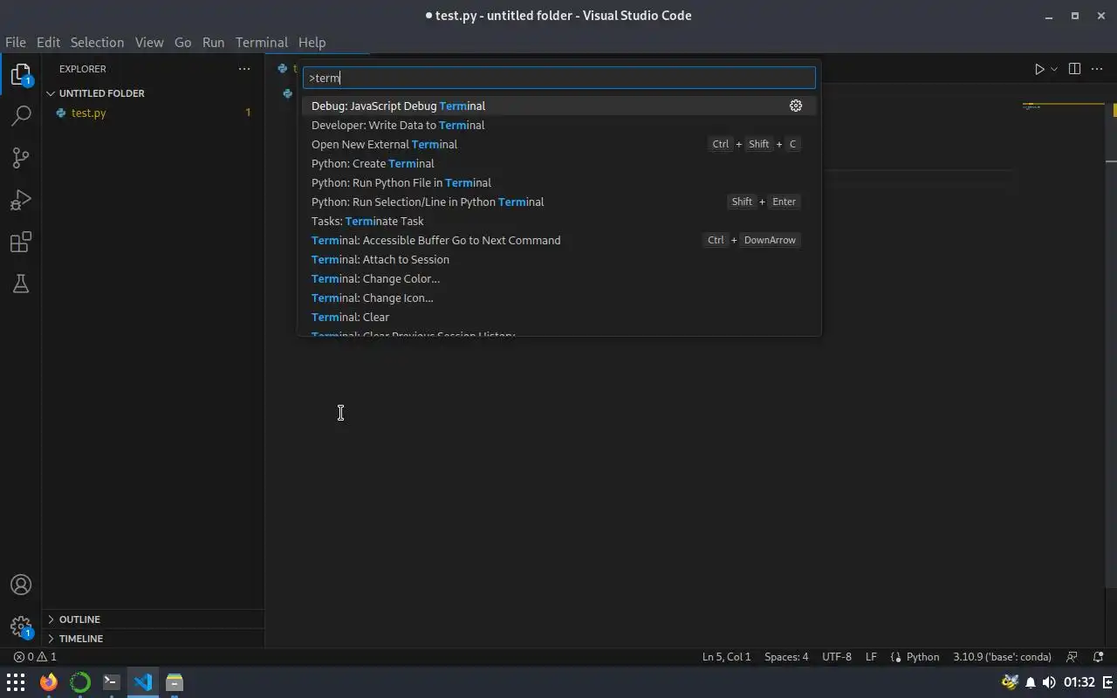The width and height of the screenshot is (1117, 698).
Task: Open the run options dropdown arrow
Action: pyautogui.click(x=1054, y=69)
